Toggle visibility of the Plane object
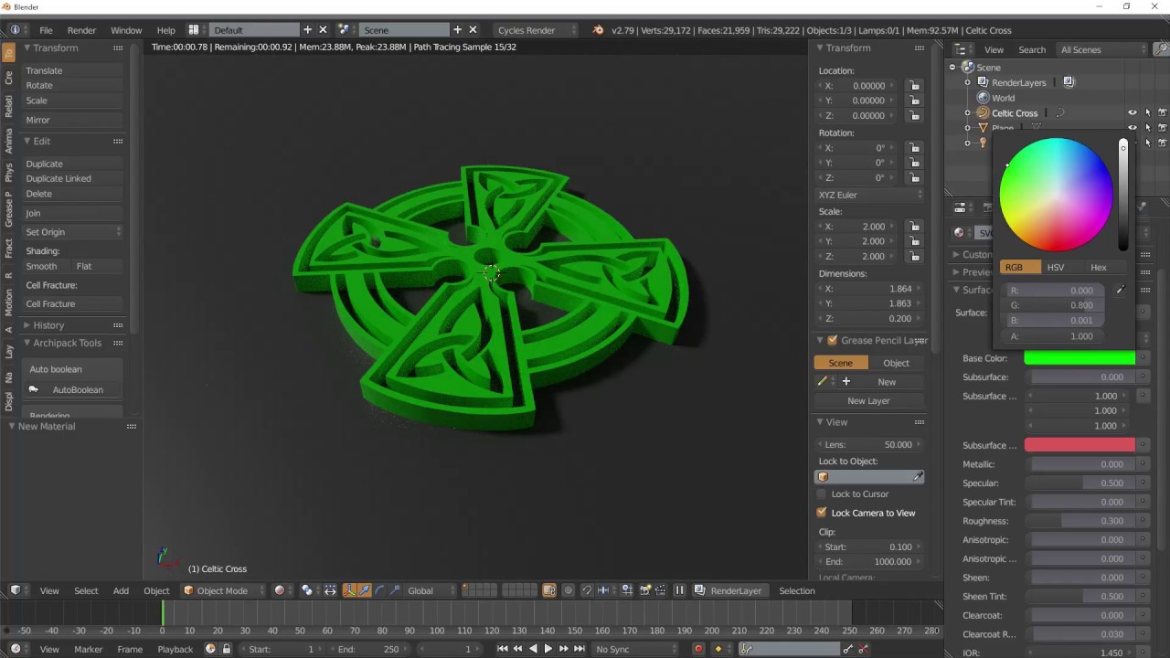This screenshot has width=1170, height=658. (1132, 128)
